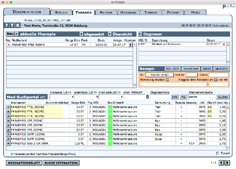Switch to the Befunde tab

[61, 12]
